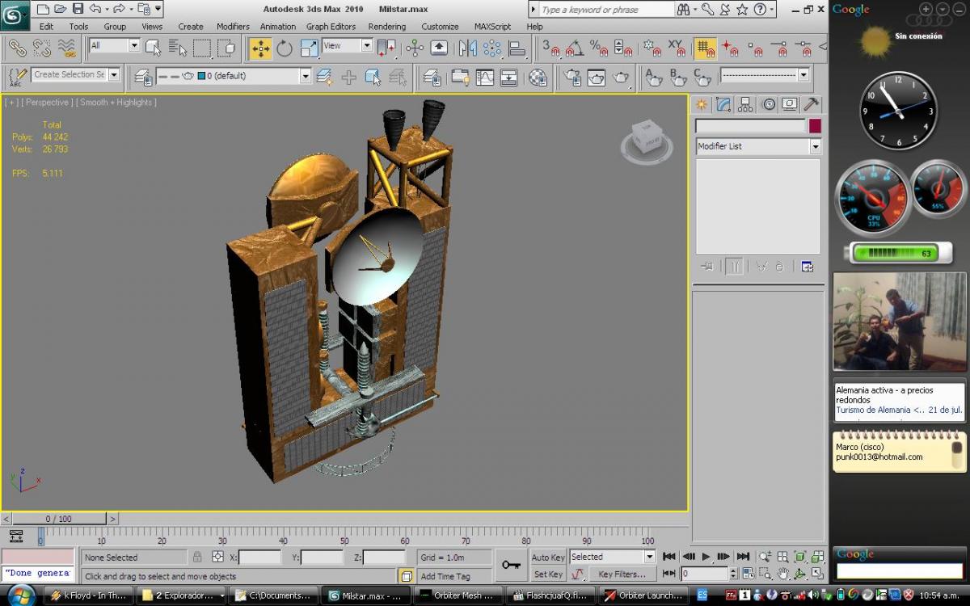
Task: Switch to the Hierarchy command panel
Action: 745,104
